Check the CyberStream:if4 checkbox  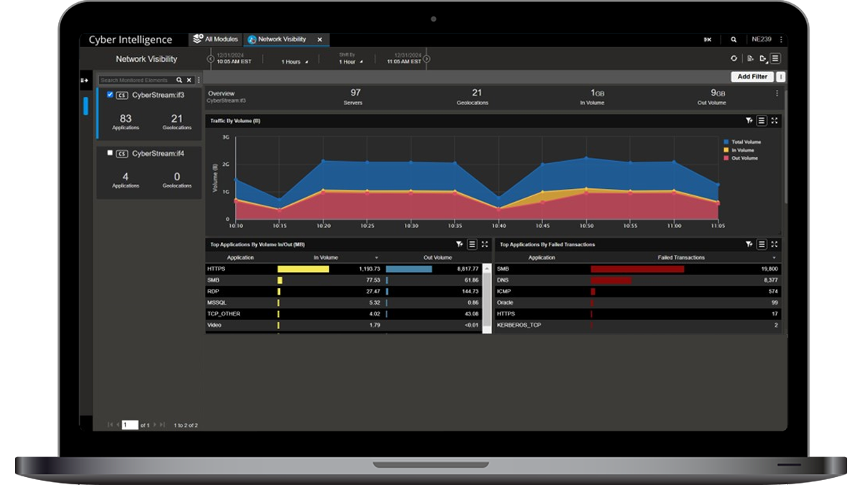click(x=110, y=153)
